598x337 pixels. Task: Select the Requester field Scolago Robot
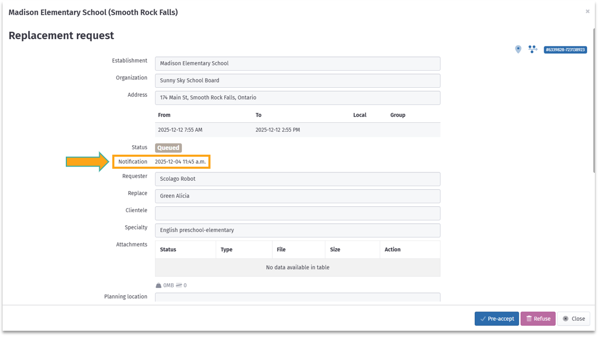298,179
